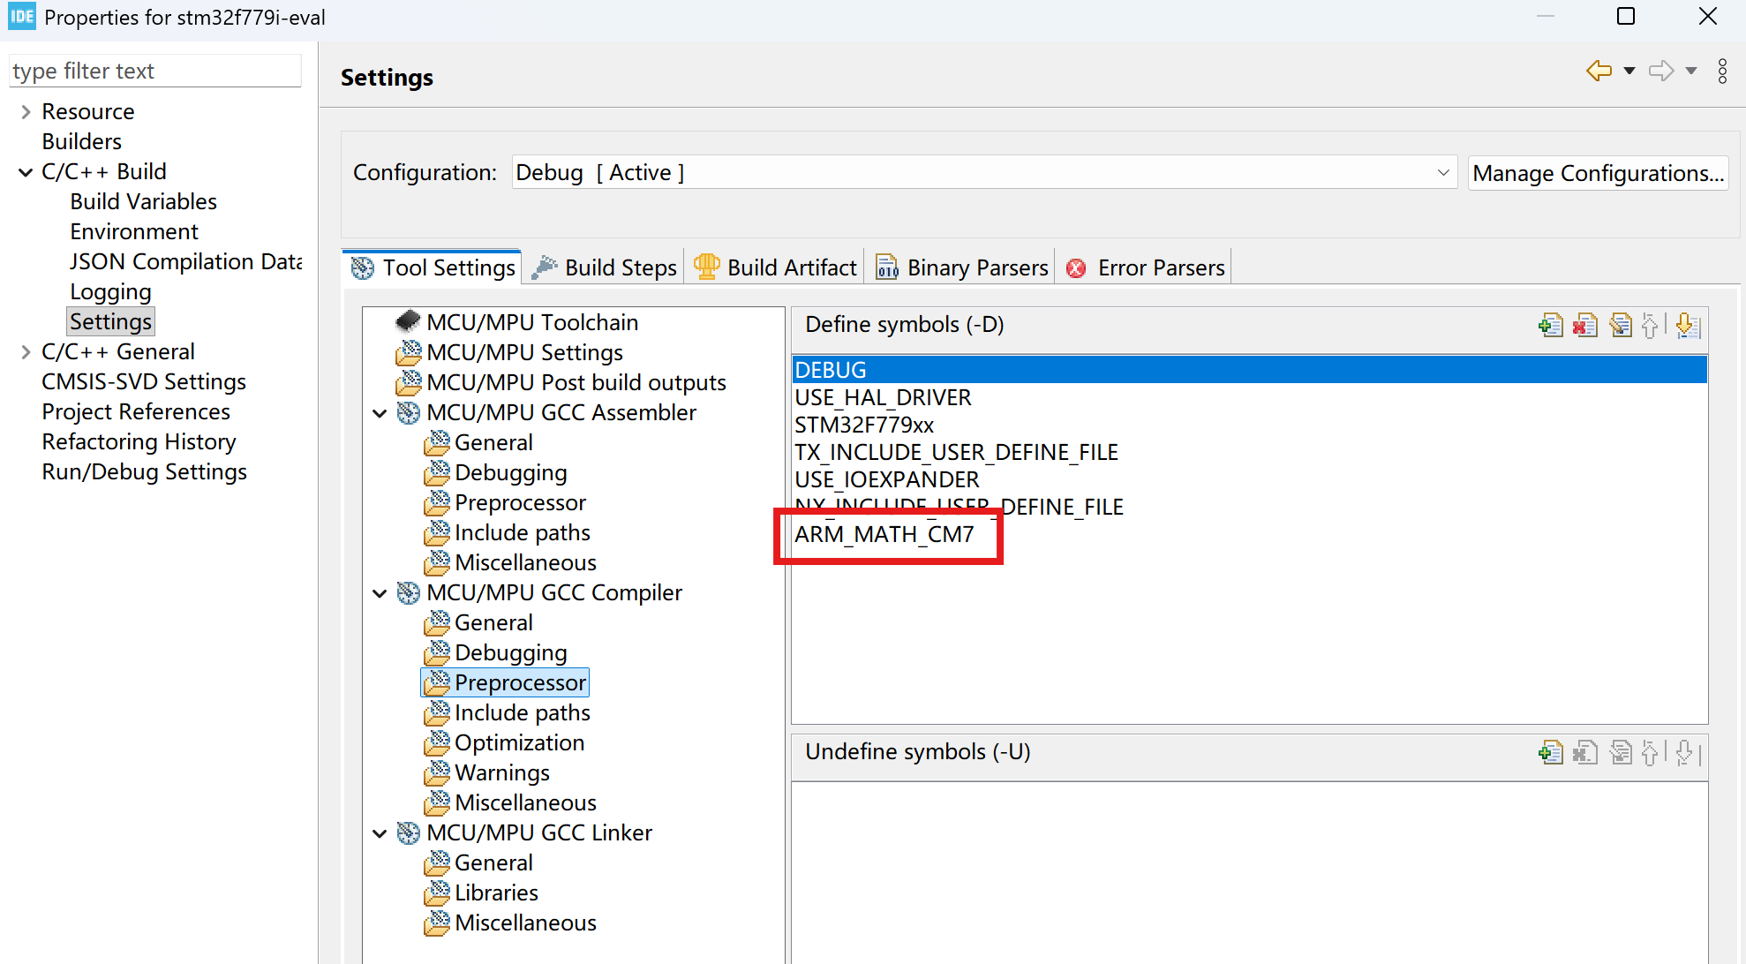Click Add icon for Undefine symbols

1550,753
